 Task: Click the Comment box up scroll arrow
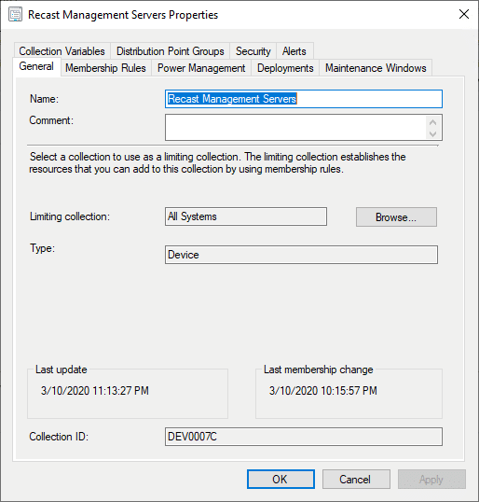433,122
